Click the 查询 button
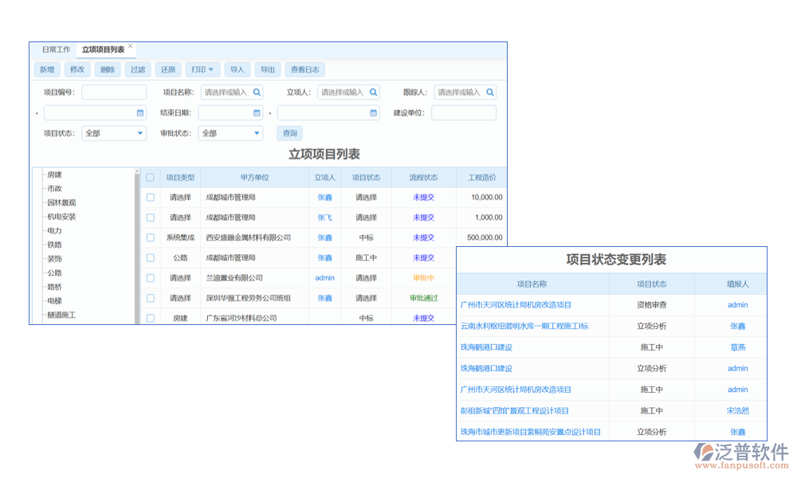797x478 pixels. click(289, 133)
